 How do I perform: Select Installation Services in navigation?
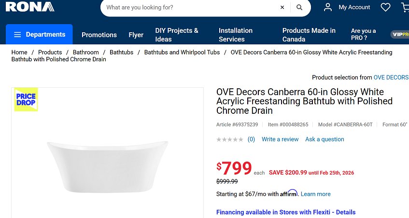tap(236, 35)
